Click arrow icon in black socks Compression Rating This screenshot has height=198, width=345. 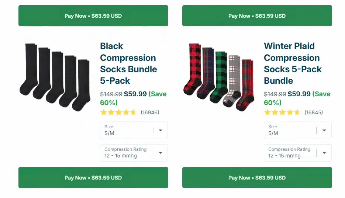coord(161,153)
